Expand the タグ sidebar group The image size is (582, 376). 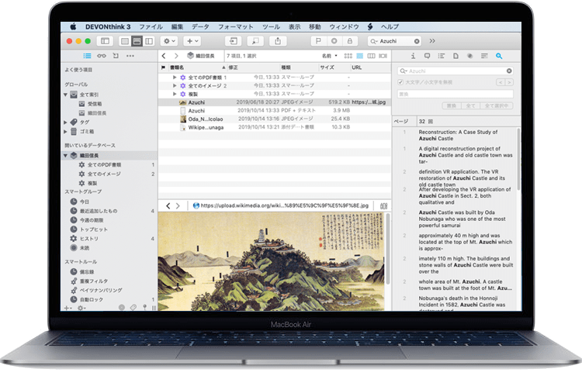[65, 122]
